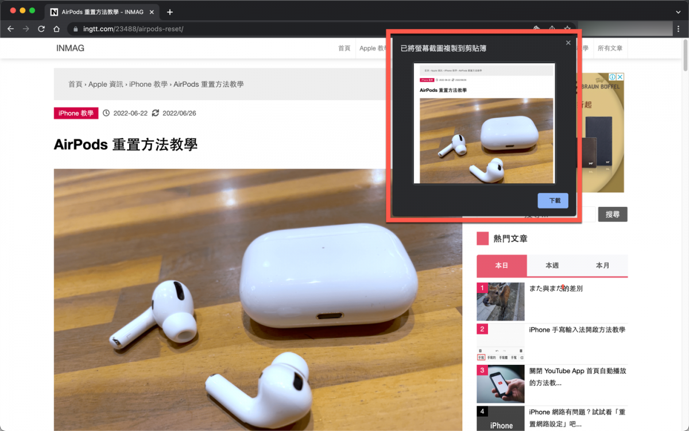Click the screenshot preview thumbnail in popup
Viewport: 689px width, 431px height.
tap(486, 124)
